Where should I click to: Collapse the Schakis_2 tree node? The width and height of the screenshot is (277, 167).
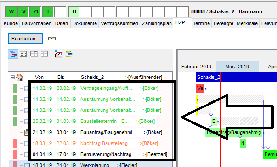(12, 77)
